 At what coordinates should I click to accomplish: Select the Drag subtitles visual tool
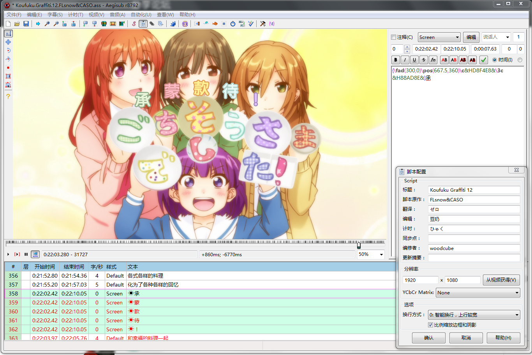click(8, 42)
